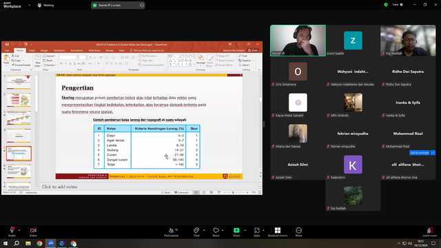441x248 pixels.
Task: Start Slide Show from status bar icon
Action: coord(219,193)
